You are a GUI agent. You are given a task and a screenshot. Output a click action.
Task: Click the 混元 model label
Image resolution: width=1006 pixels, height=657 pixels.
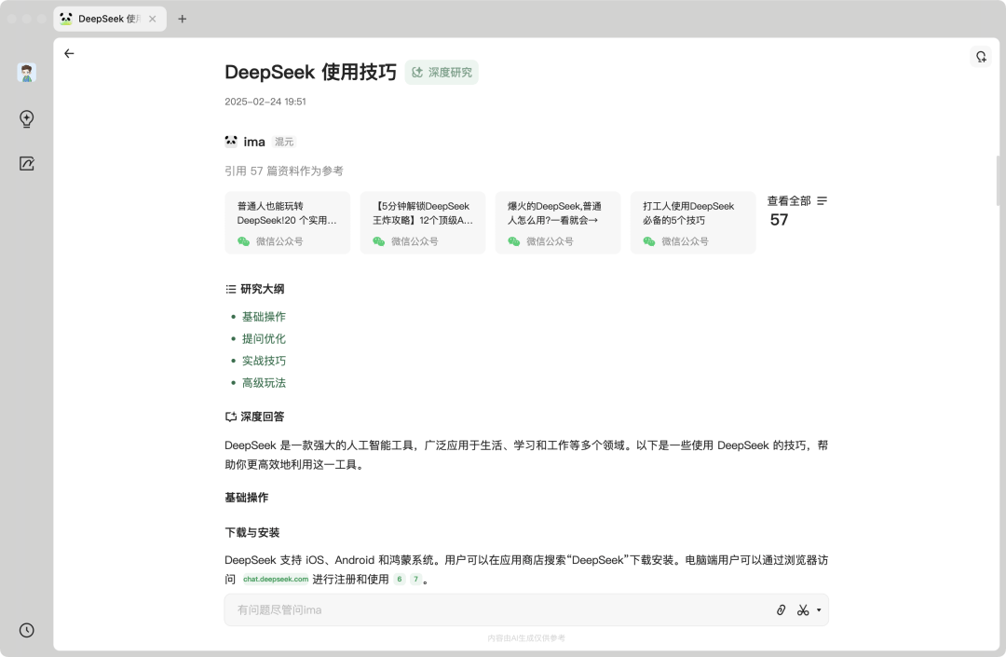click(283, 142)
